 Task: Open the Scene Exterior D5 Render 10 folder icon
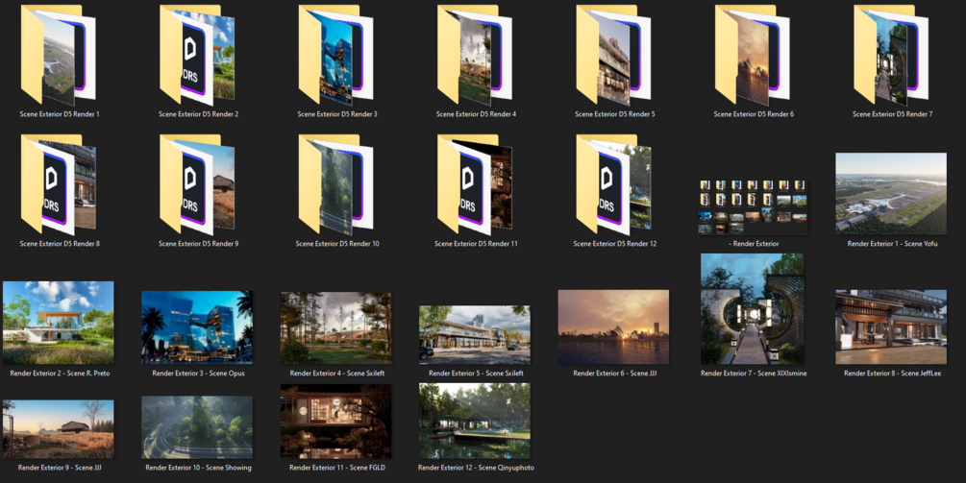click(336, 184)
